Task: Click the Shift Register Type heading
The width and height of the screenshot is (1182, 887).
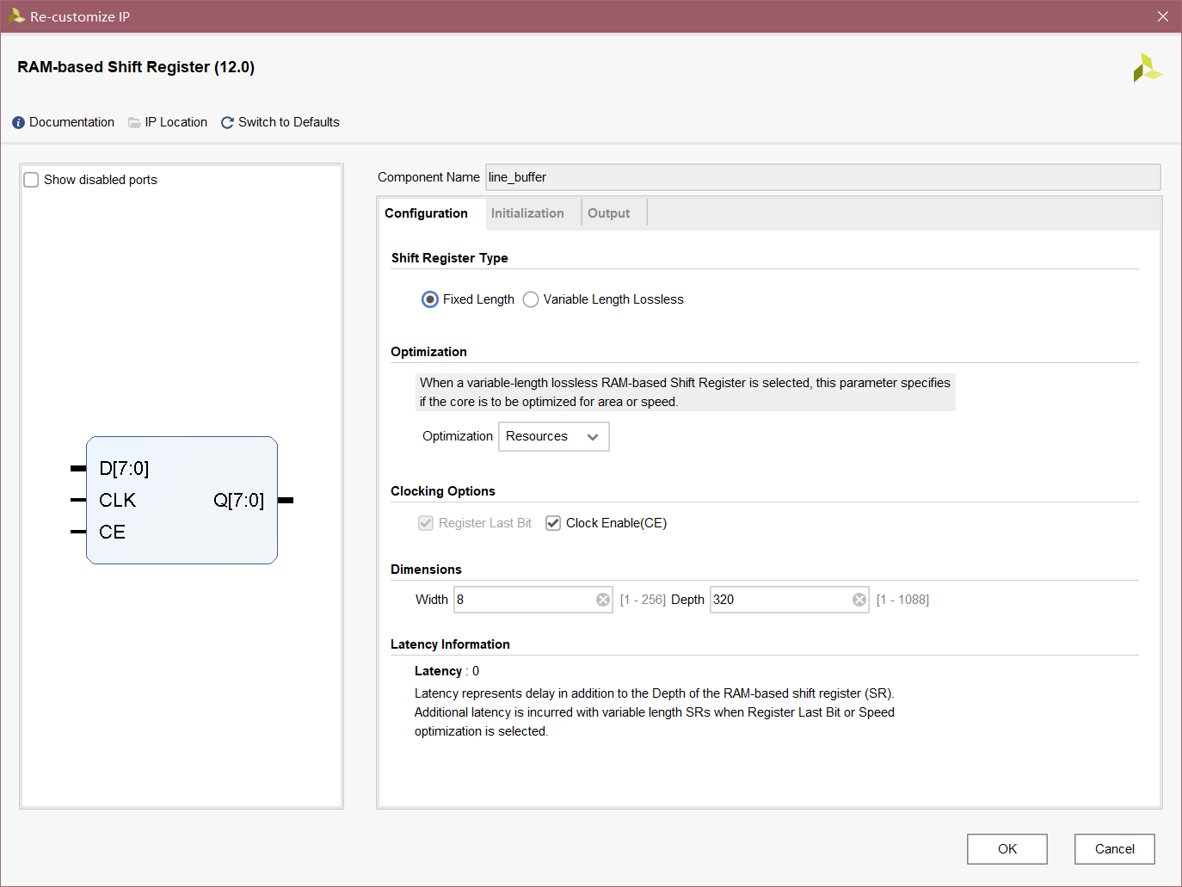Action: [449, 258]
